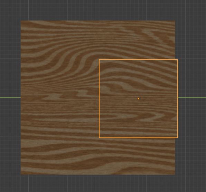This screenshot has height=192, width=206.
Task: Click the orange origin dot of selected plane
Action: [138, 98]
